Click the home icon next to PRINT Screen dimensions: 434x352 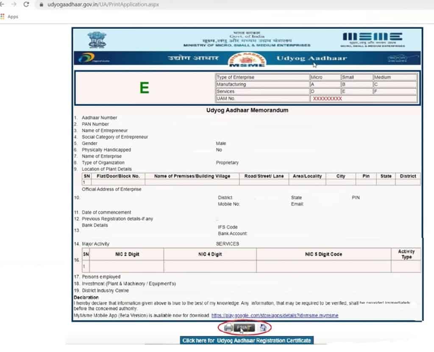pos(263,328)
